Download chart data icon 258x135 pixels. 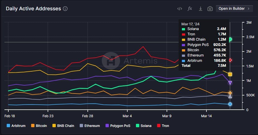point(200,9)
